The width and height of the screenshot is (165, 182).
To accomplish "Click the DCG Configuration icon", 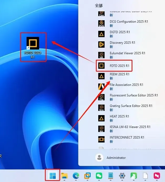I will [x=101, y=23].
